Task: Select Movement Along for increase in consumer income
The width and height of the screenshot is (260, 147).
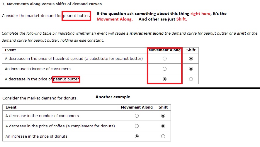Action: tap(164, 69)
